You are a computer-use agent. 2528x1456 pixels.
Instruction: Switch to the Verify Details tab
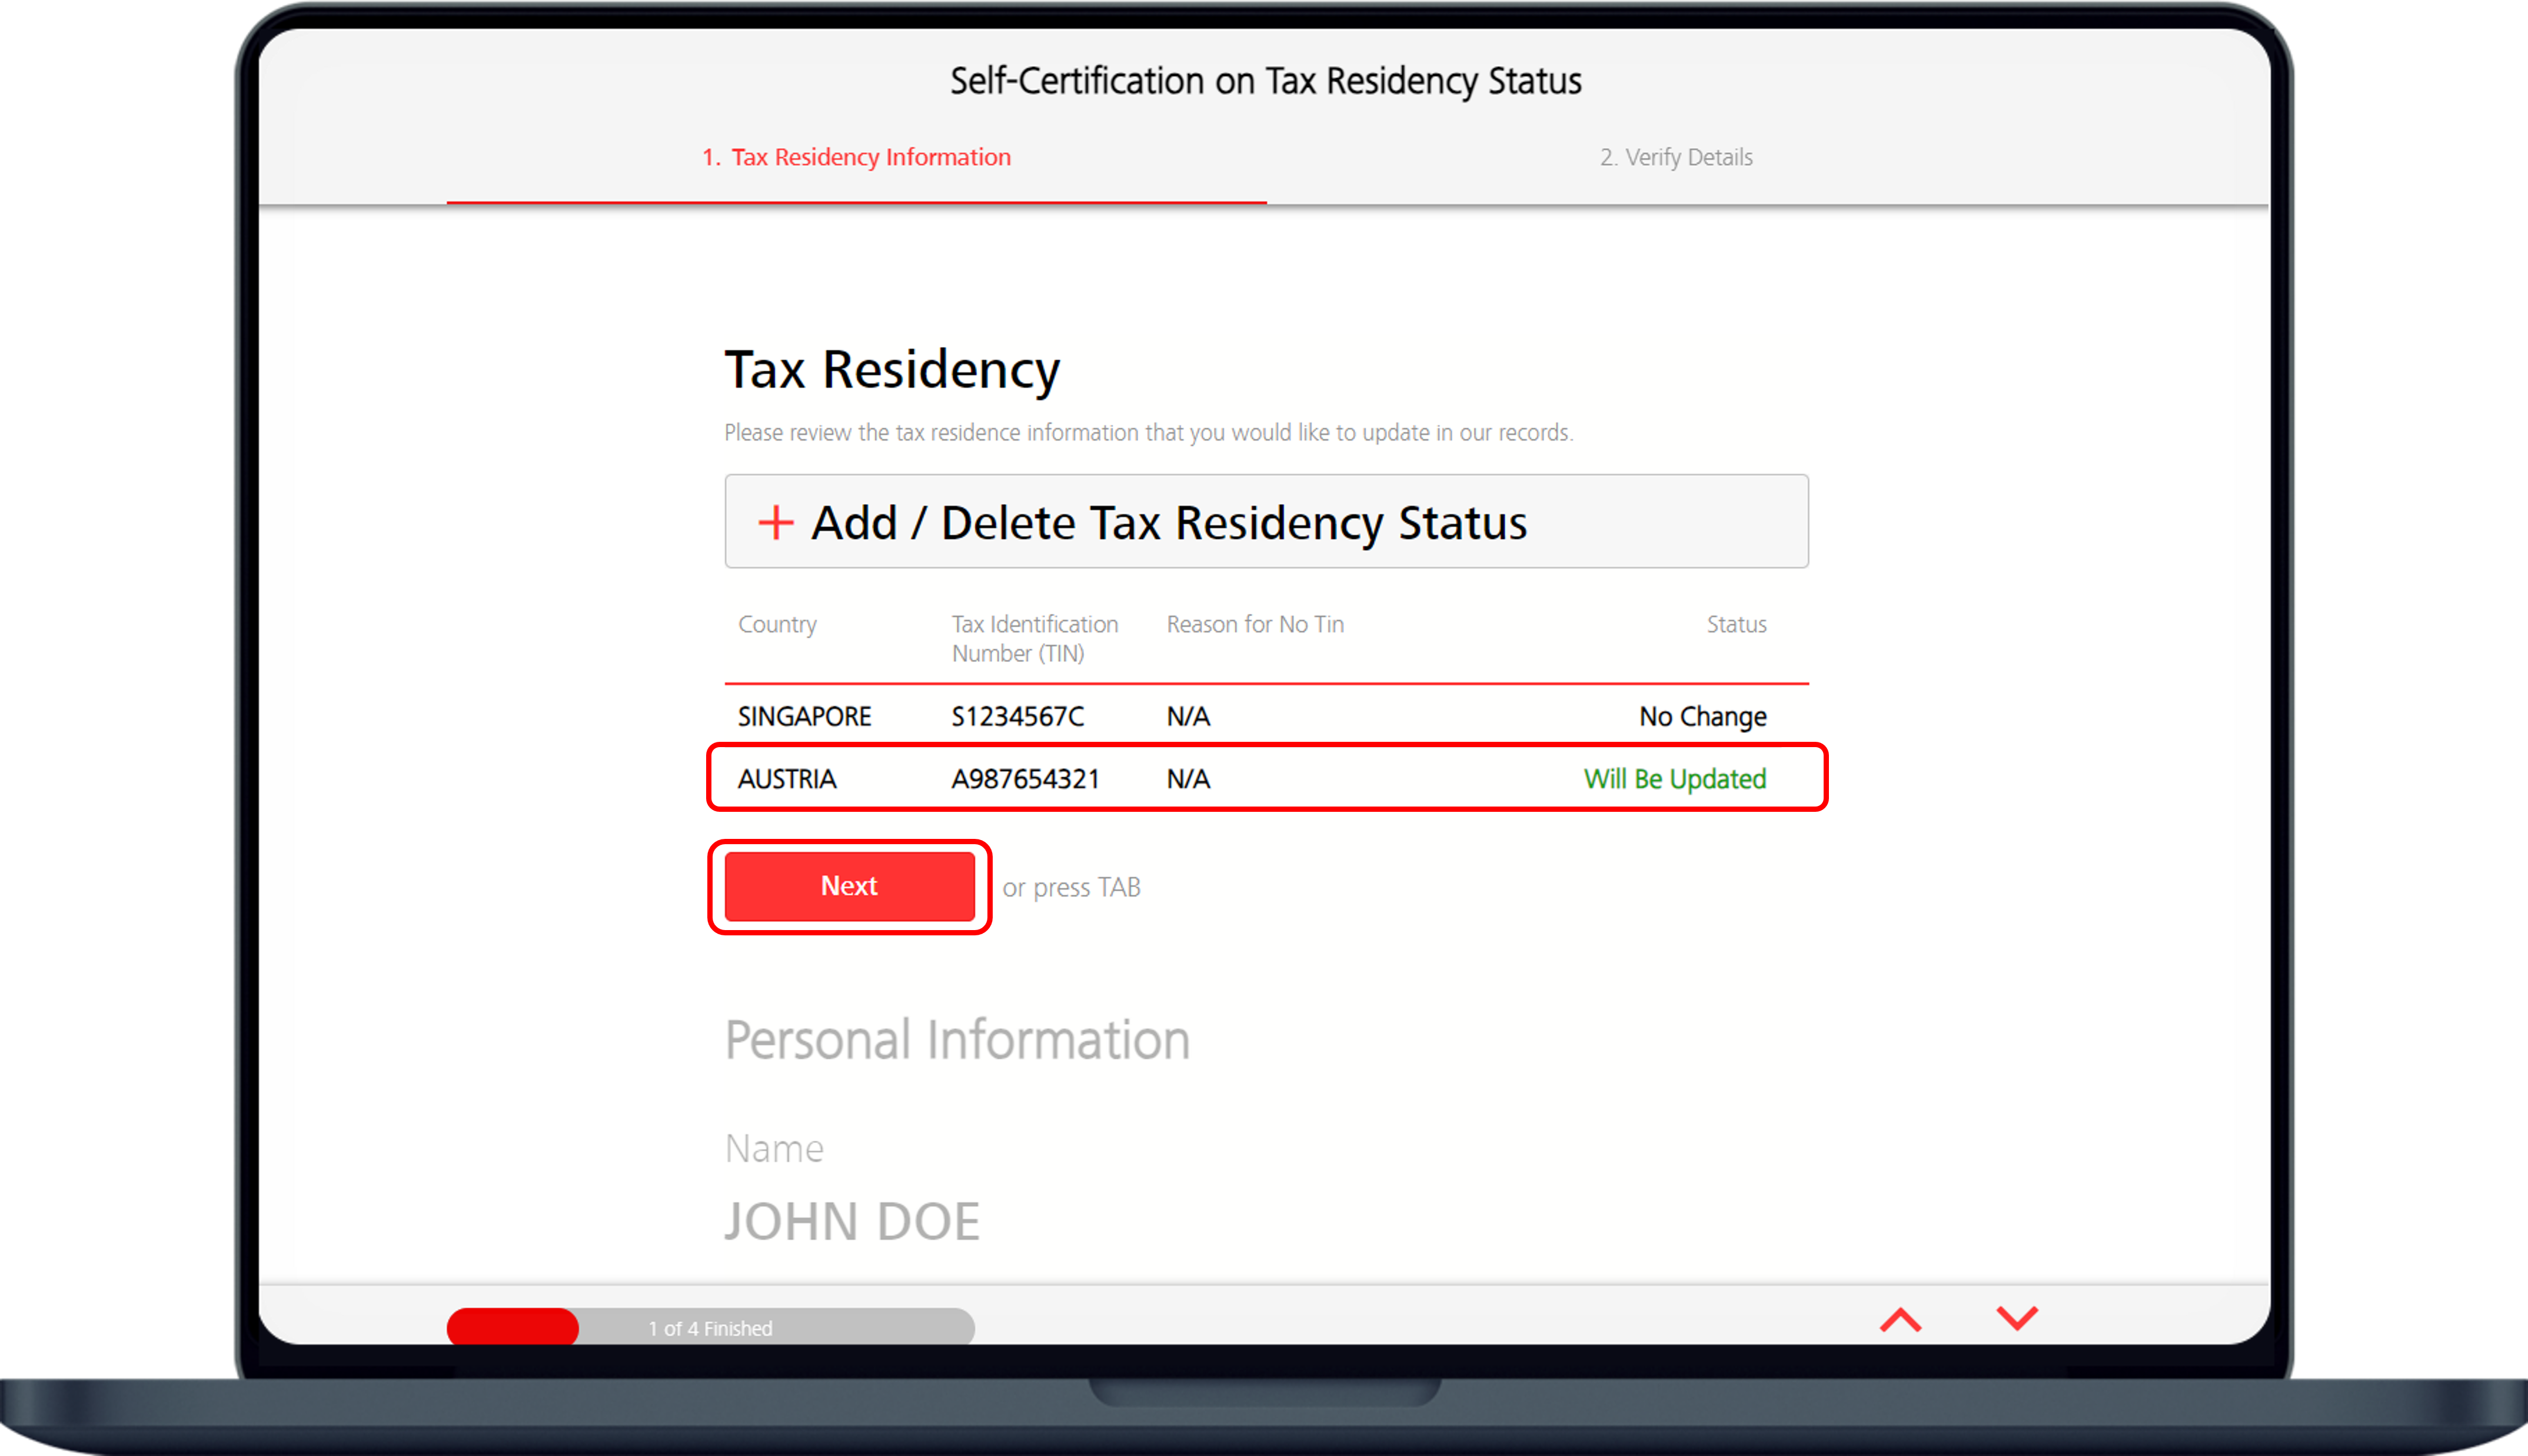tap(1676, 157)
